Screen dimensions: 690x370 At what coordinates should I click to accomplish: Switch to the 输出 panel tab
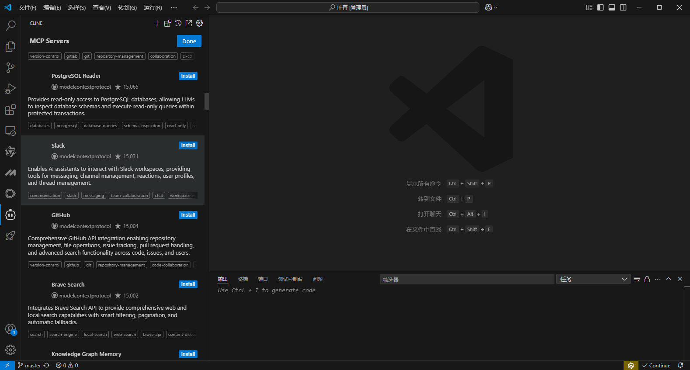[223, 279]
